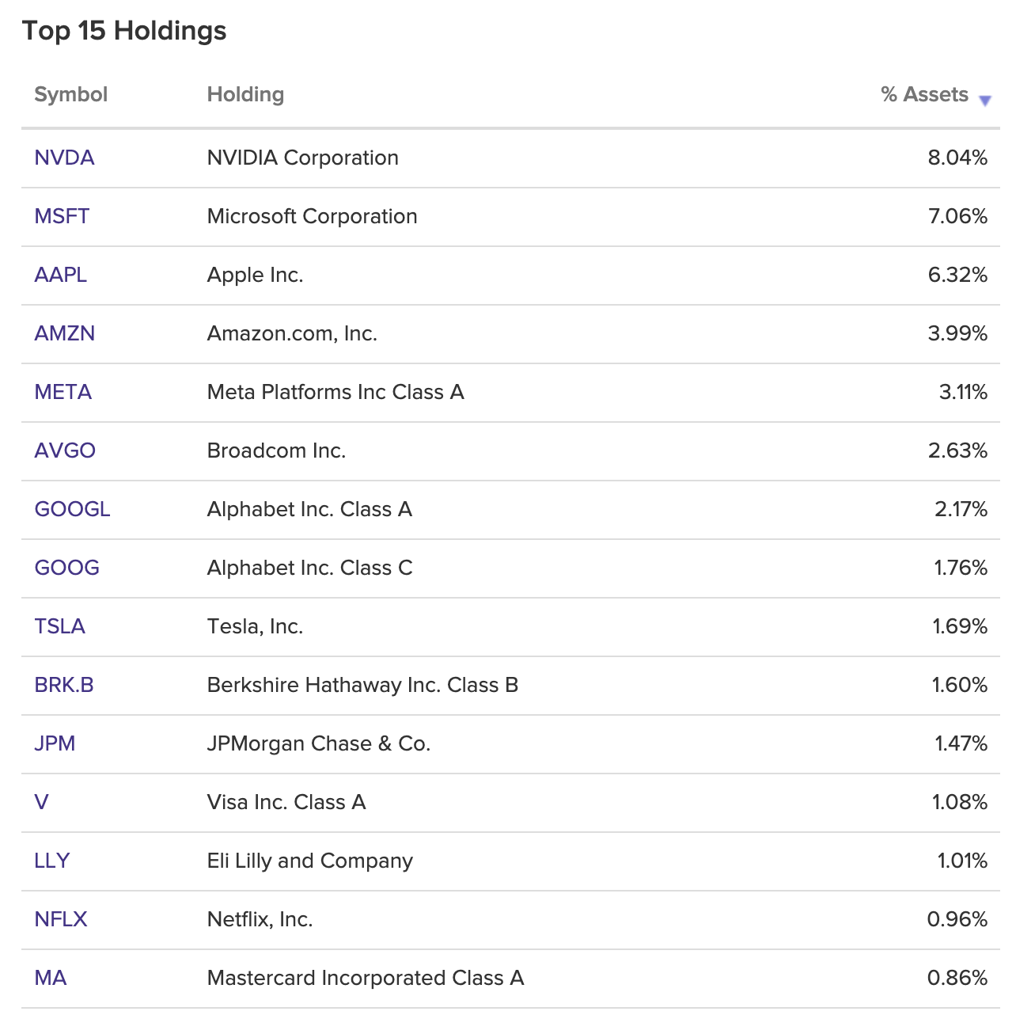Image resolution: width=1035 pixels, height=1015 pixels.
Task: Select the BRK.B ticker link
Action: [x=64, y=685]
